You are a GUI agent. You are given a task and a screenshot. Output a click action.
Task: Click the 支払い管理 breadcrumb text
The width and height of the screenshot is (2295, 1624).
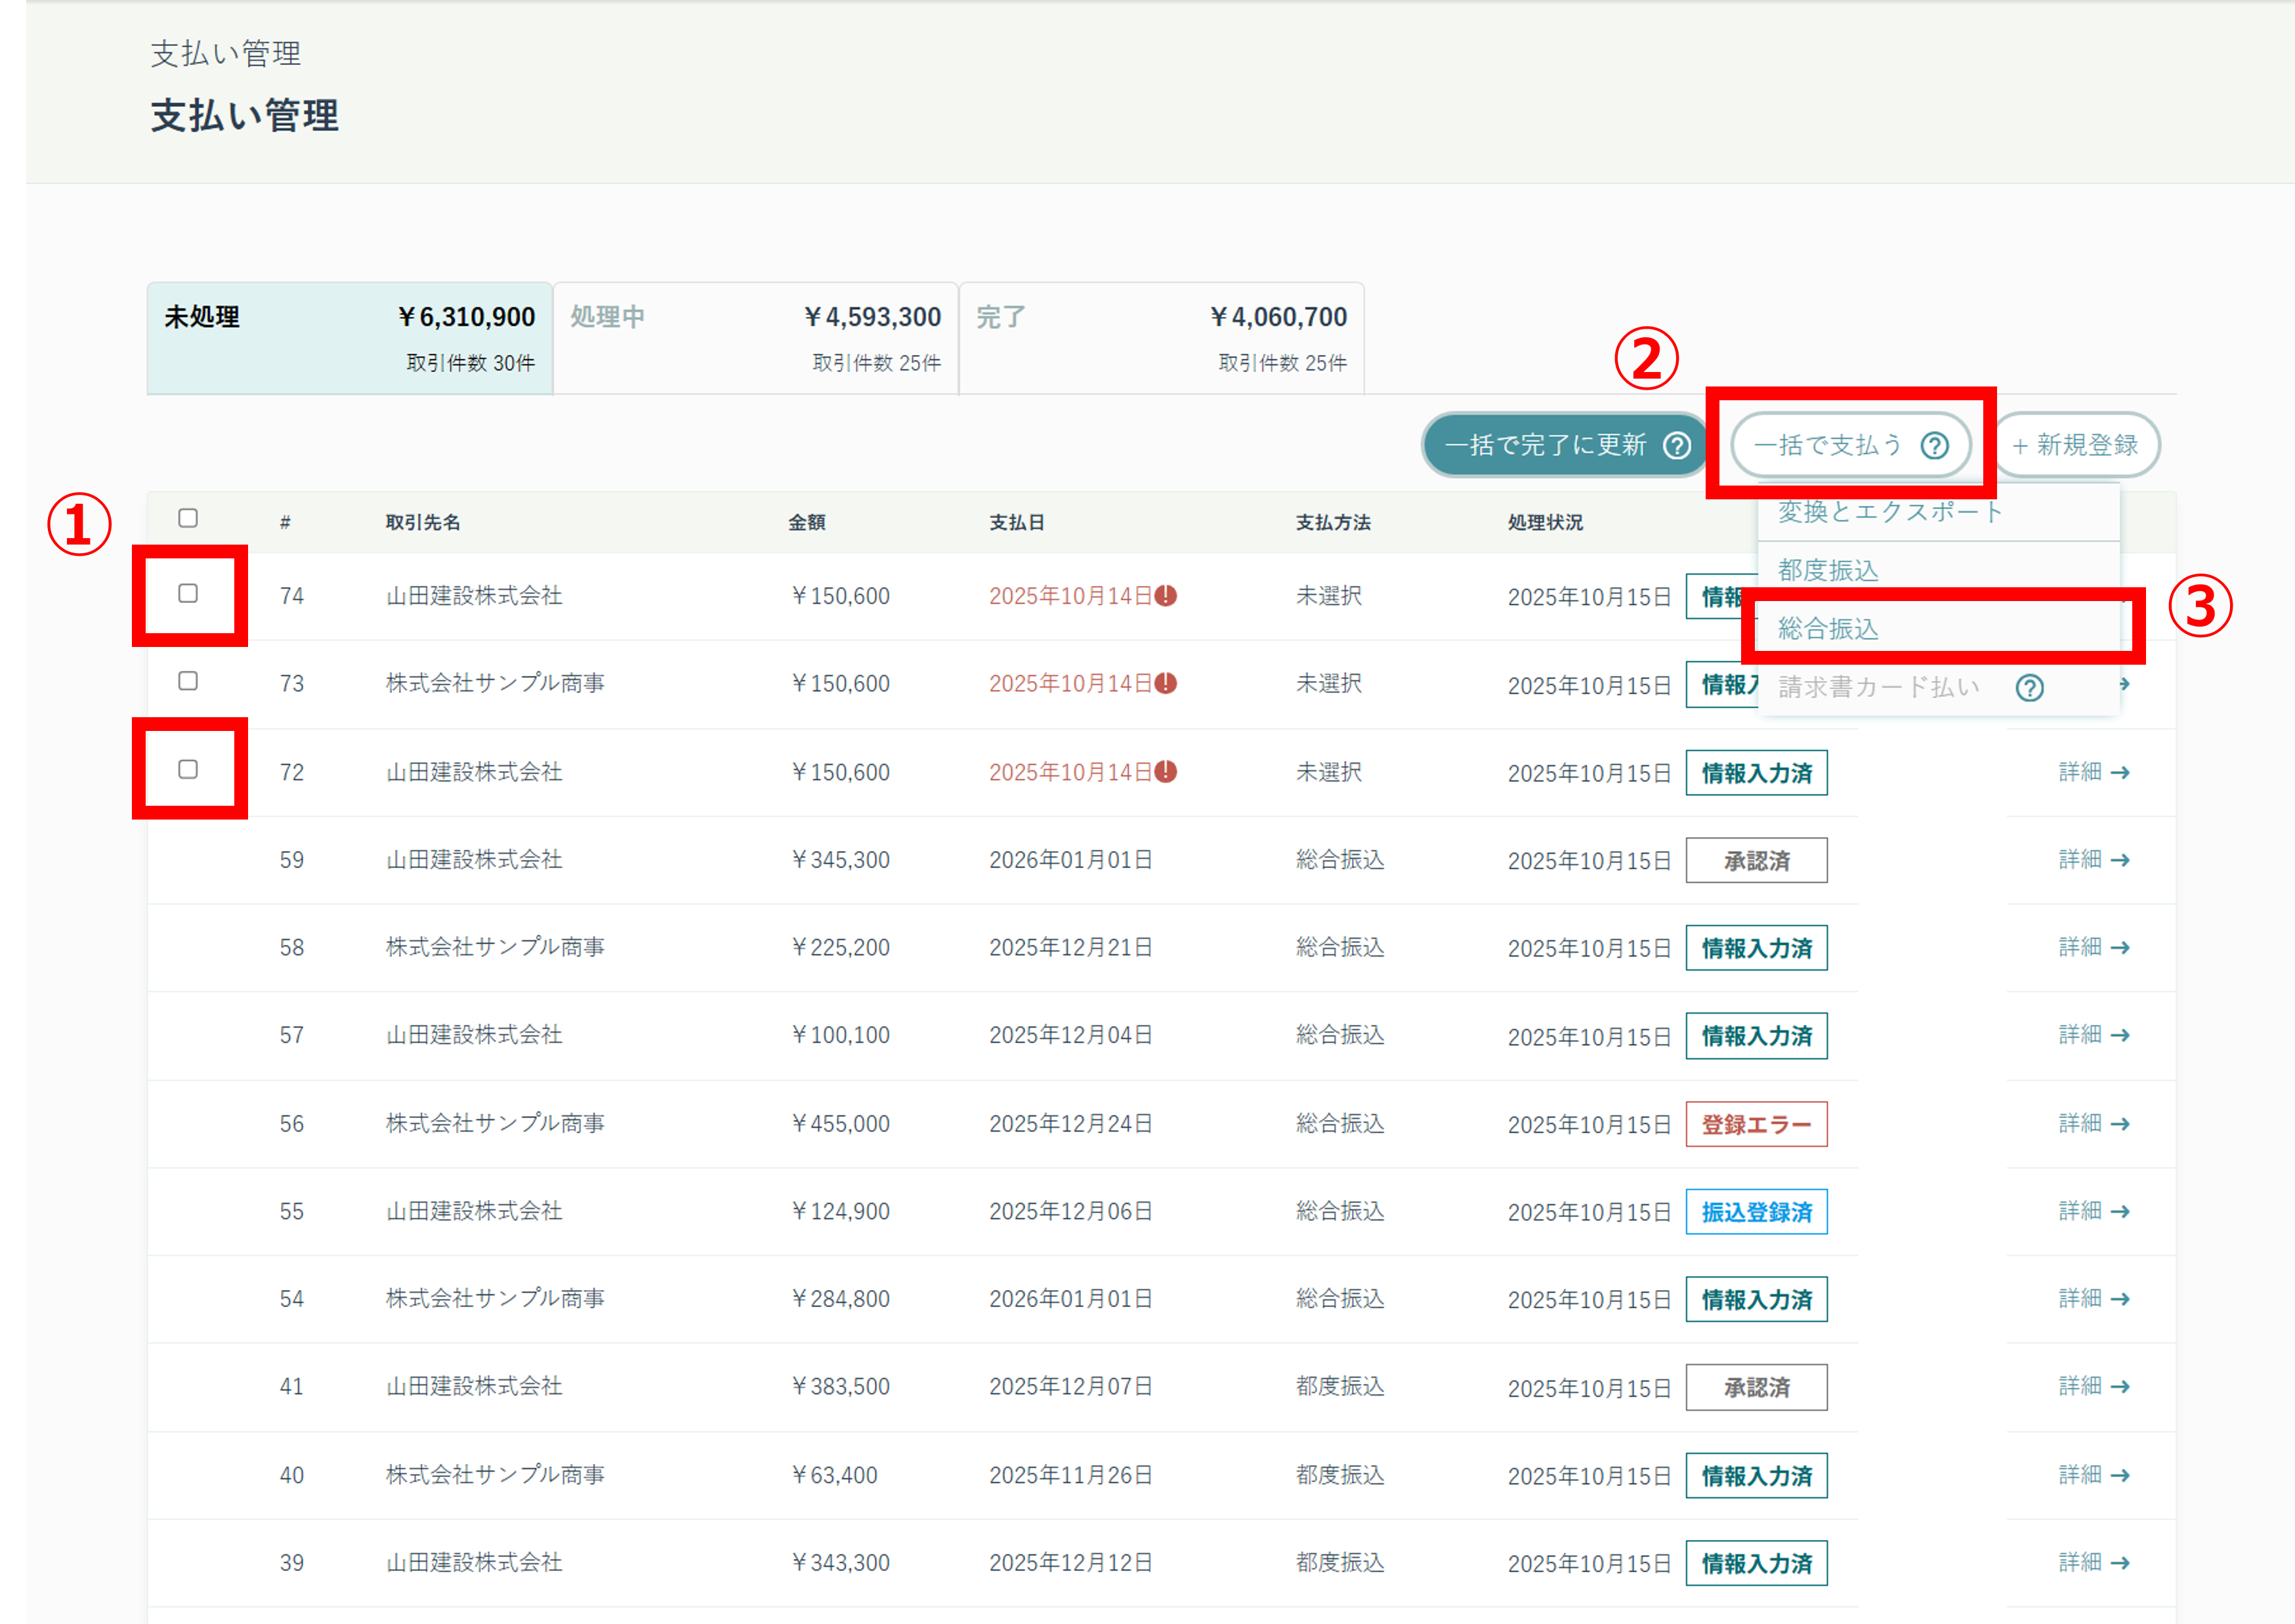[225, 54]
